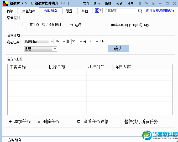178x142 pixels.
Task: Open the 文件 menu
Action: click(x=86, y=3)
